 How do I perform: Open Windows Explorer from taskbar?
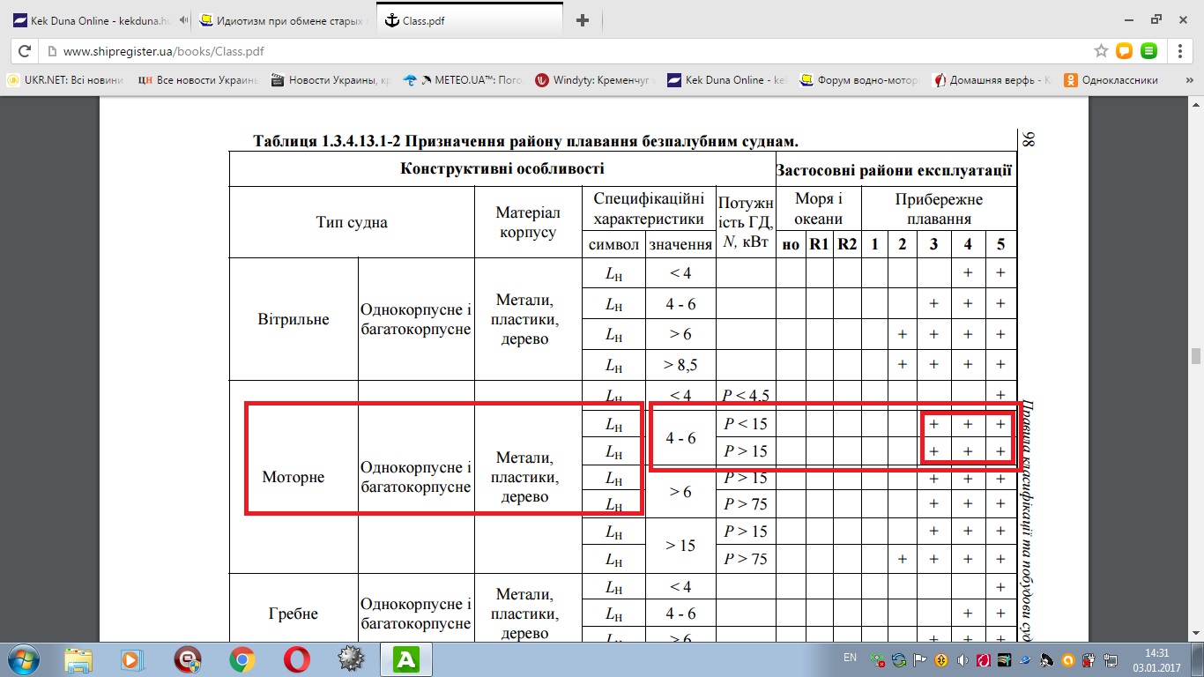(78, 658)
